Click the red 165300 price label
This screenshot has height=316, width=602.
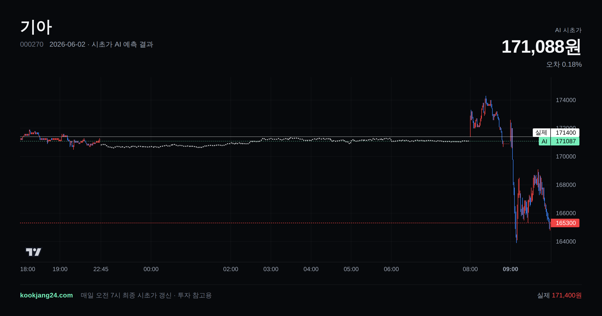pyautogui.click(x=565, y=223)
